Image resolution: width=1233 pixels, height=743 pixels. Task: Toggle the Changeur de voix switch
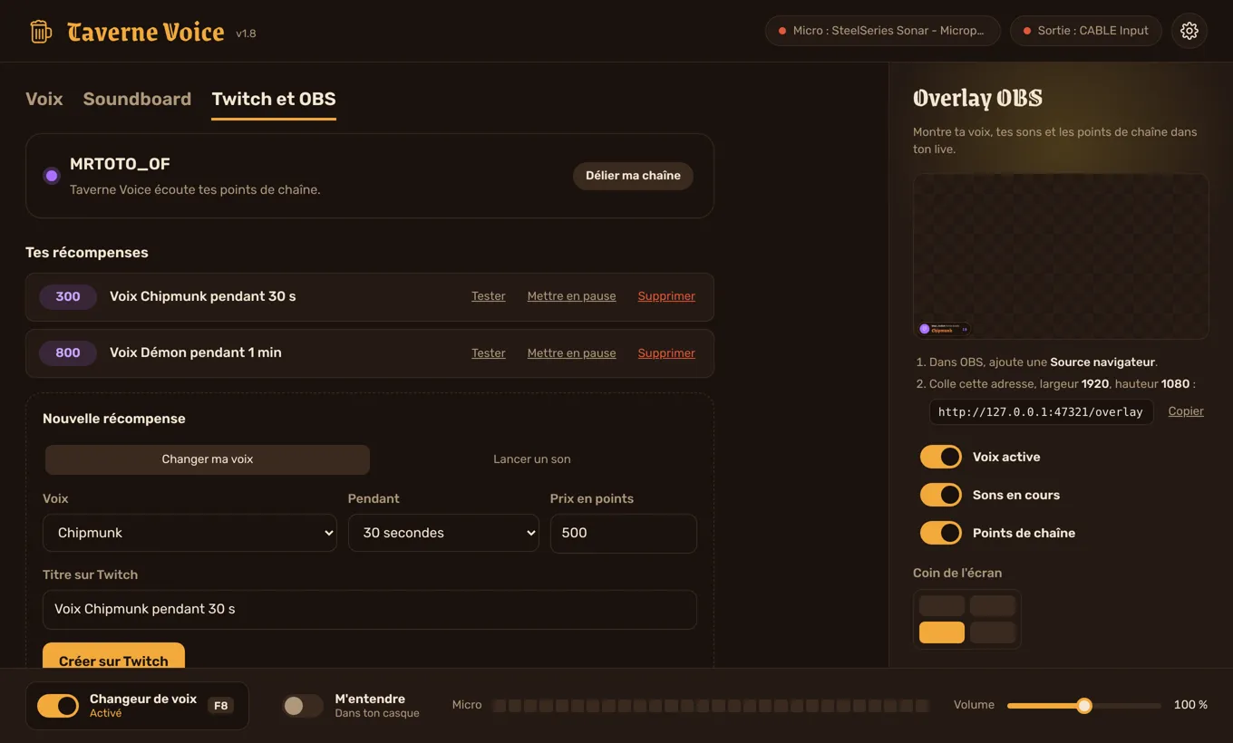point(58,706)
